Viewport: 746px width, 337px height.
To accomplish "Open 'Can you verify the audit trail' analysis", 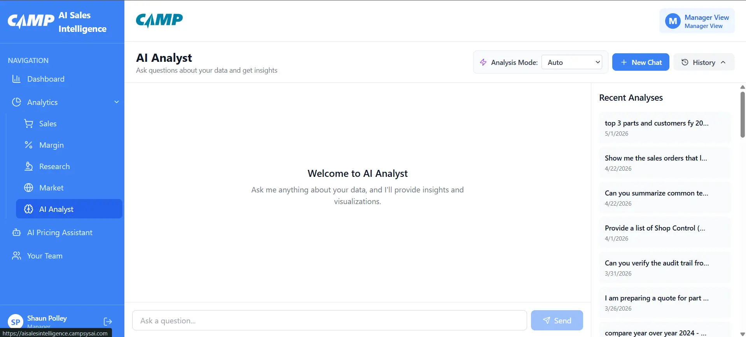I will coord(665,267).
